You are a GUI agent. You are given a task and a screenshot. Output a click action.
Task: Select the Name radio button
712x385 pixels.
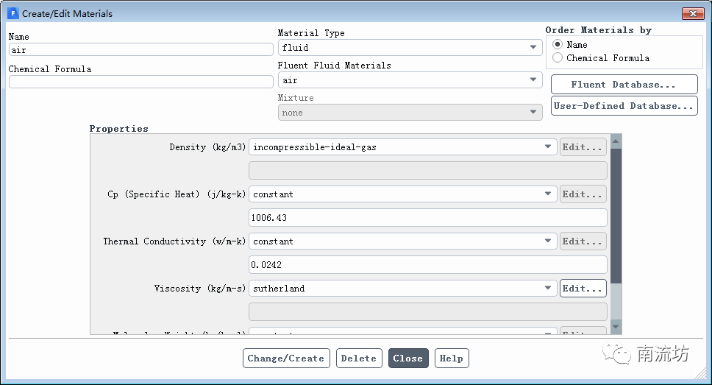click(558, 45)
